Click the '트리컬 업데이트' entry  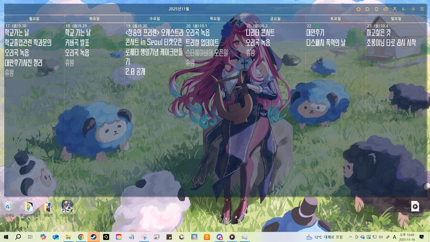[203, 43]
